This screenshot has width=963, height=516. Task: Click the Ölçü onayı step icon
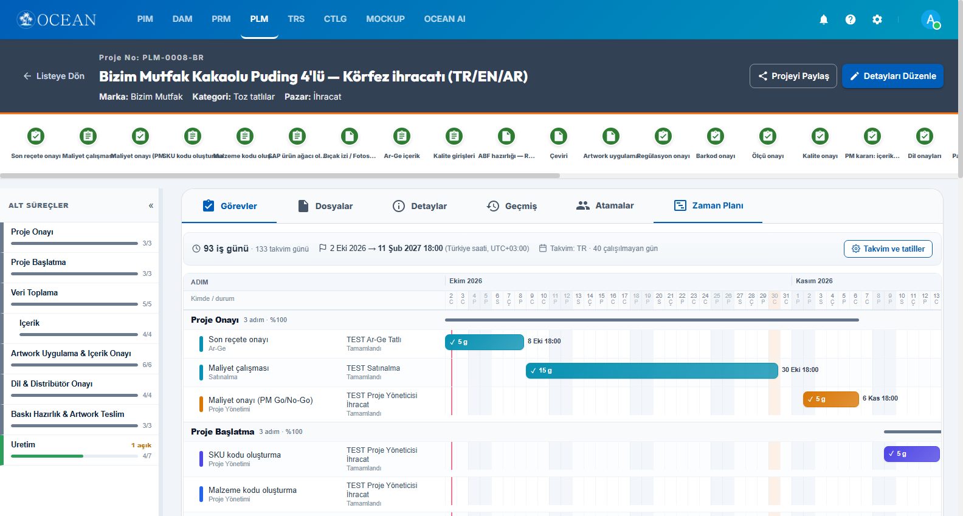[x=768, y=136]
